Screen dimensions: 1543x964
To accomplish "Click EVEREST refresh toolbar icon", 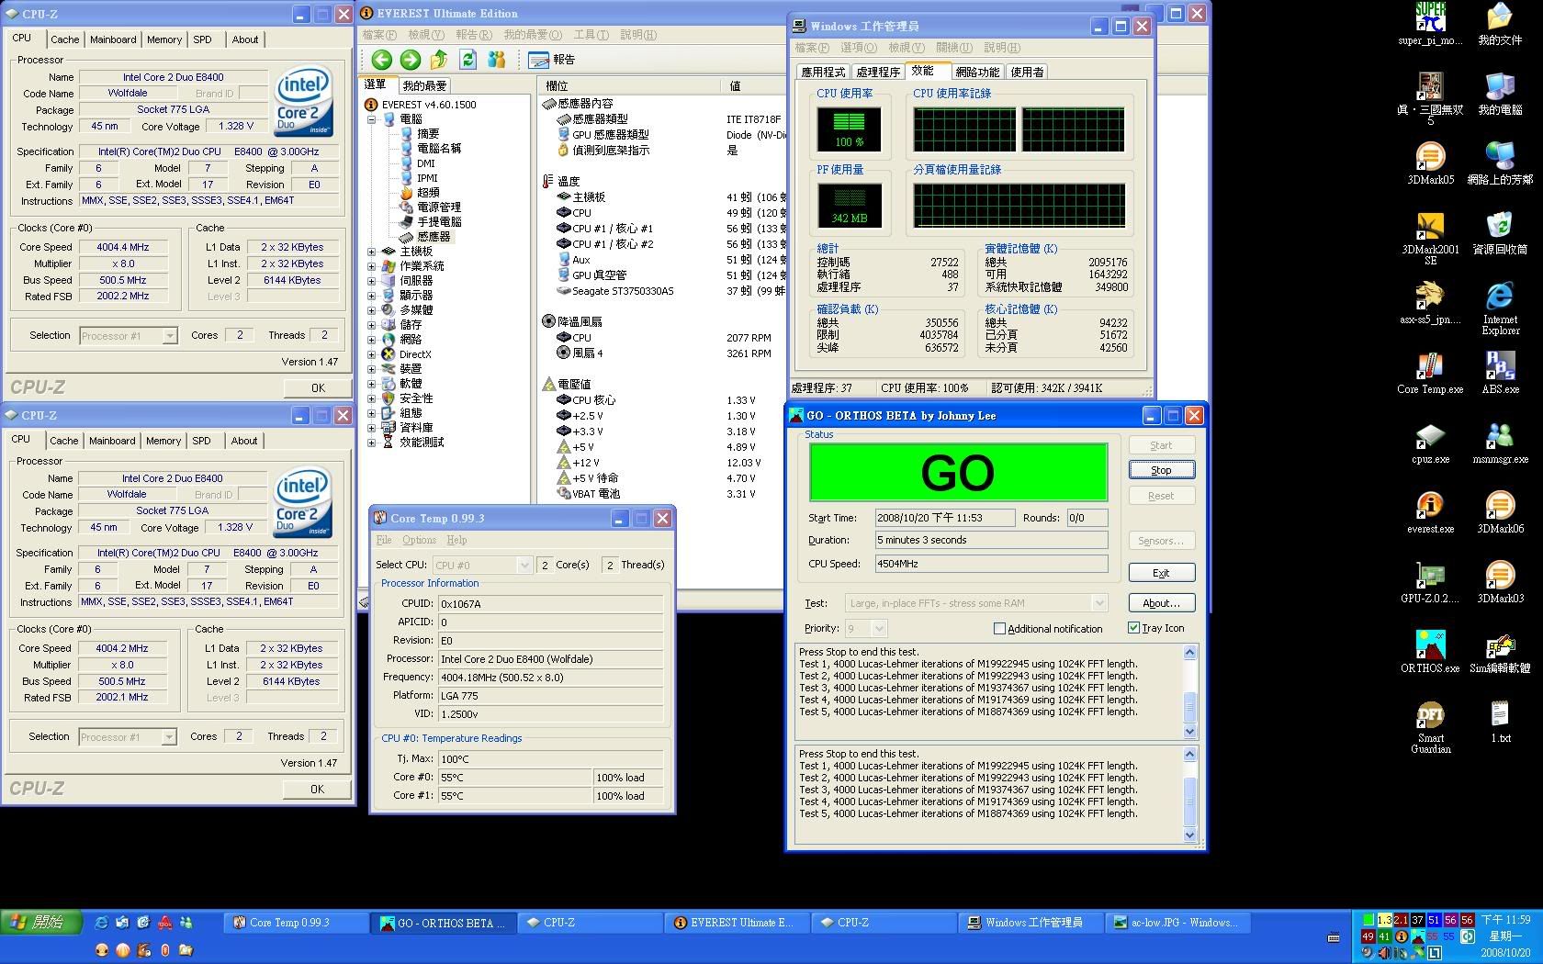I will pos(468,60).
